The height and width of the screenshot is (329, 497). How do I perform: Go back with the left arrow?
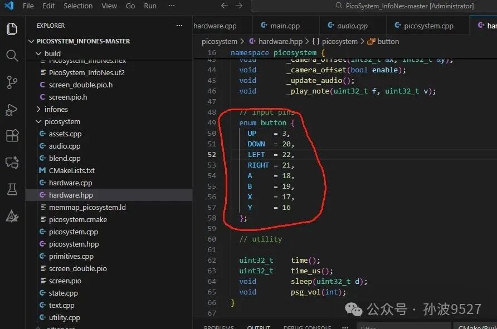(225, 6)
